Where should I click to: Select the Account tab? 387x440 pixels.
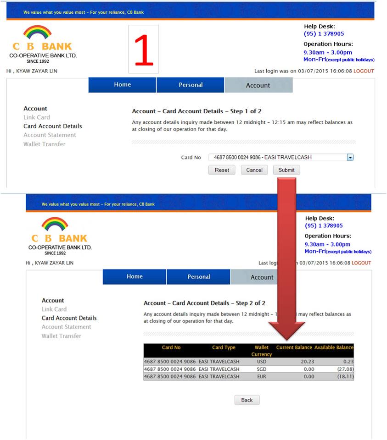[258, 85]
